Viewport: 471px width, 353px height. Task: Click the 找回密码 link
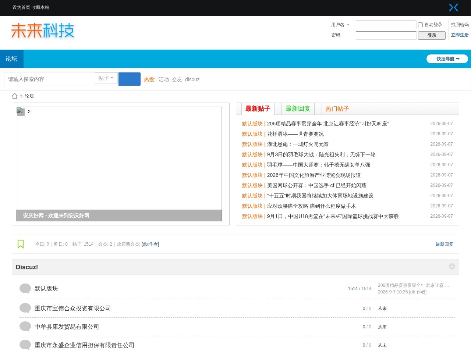[460, 25]
